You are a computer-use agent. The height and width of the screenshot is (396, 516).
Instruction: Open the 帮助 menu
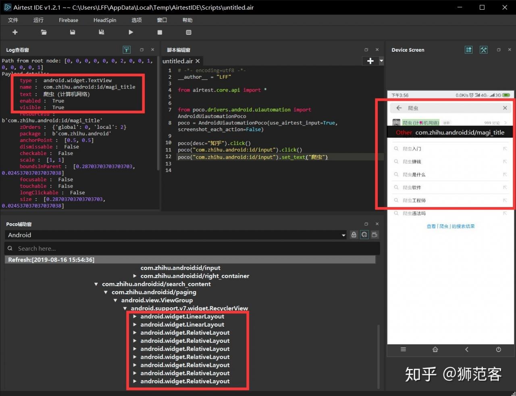pos(187,20)
